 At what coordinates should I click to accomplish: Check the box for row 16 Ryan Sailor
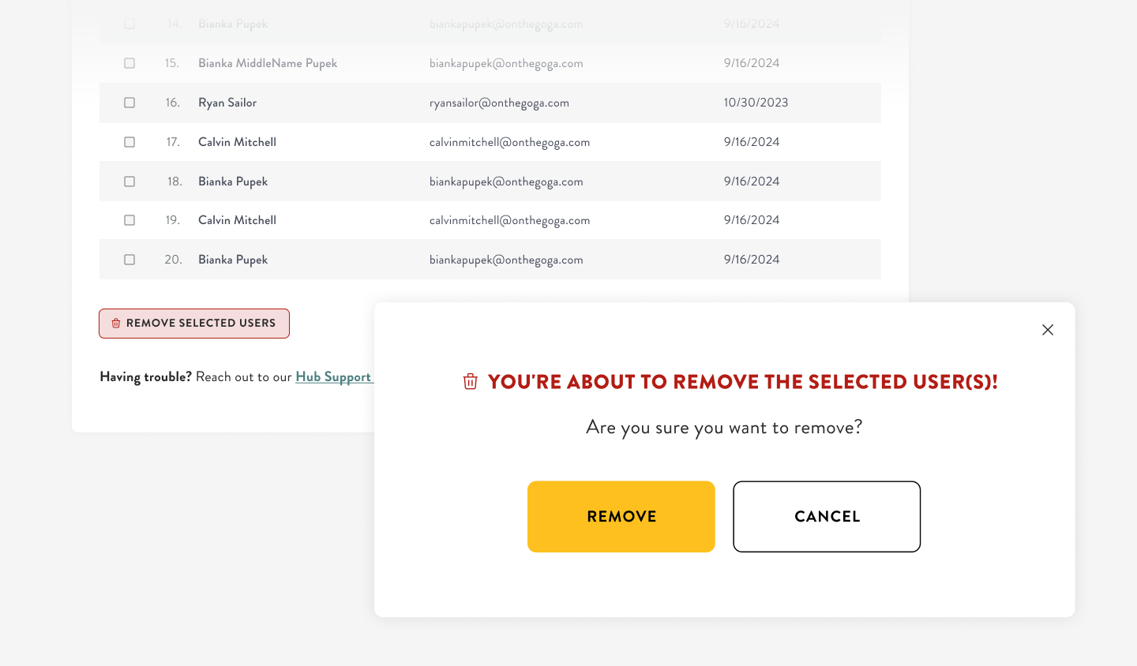(129, 103)
